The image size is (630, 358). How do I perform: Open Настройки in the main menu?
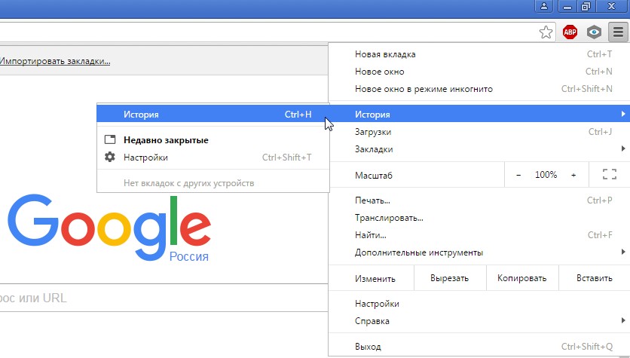click(479, 304)
